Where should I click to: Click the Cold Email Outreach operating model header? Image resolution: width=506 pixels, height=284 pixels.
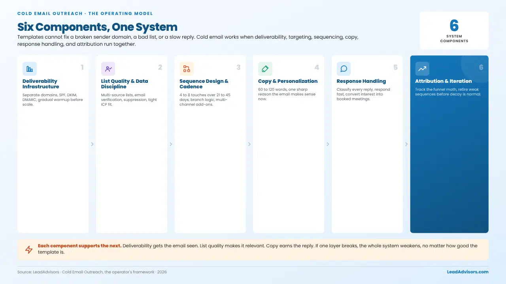(85, 13)
